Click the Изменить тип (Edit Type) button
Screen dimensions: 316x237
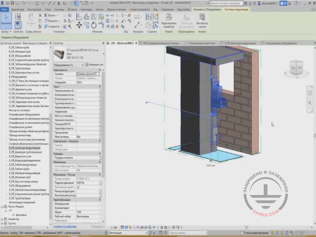[x=94, y=65]
